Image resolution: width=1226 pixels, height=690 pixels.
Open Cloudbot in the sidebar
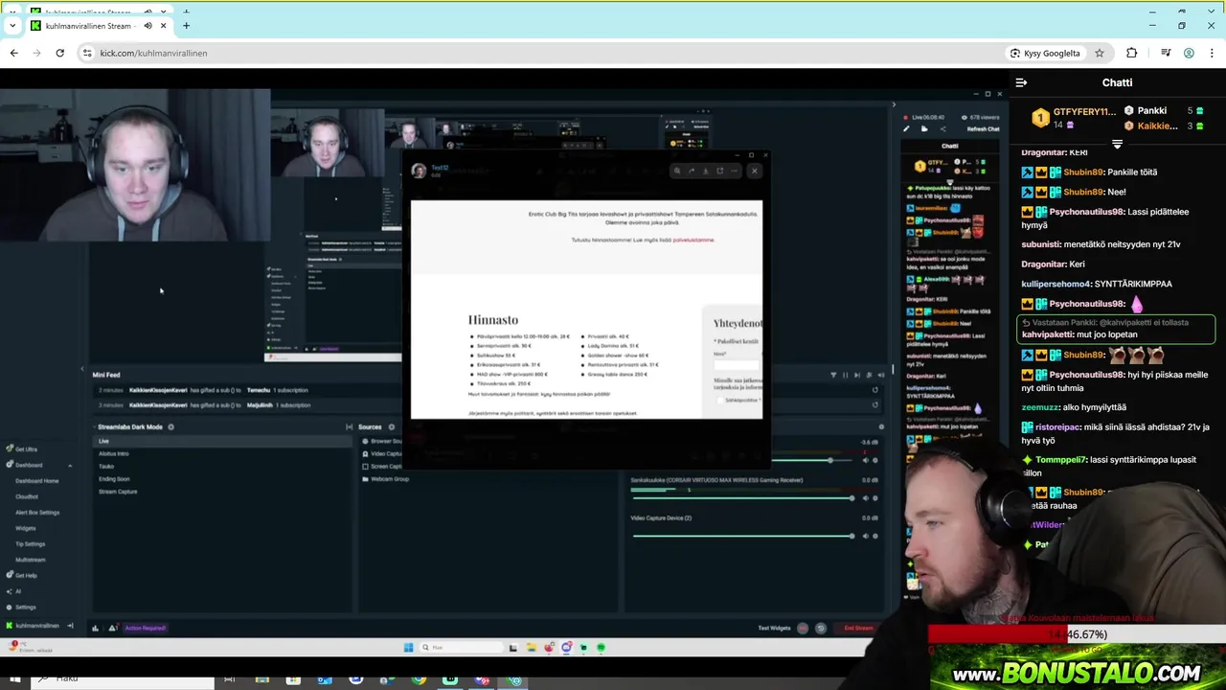[x=27, y=496]
